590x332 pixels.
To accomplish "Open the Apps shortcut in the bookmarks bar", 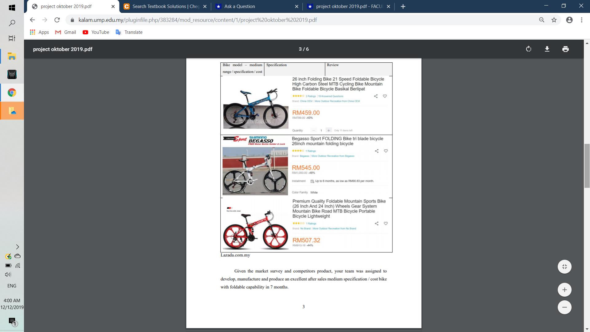I will click(39, 32).
